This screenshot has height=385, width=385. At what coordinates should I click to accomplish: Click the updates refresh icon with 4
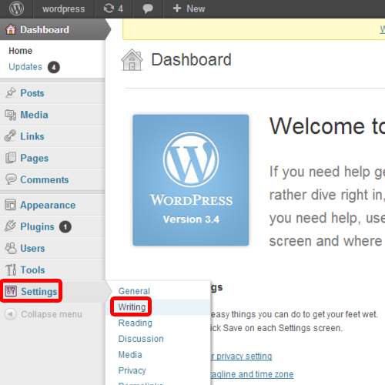[x=109, y=8]
